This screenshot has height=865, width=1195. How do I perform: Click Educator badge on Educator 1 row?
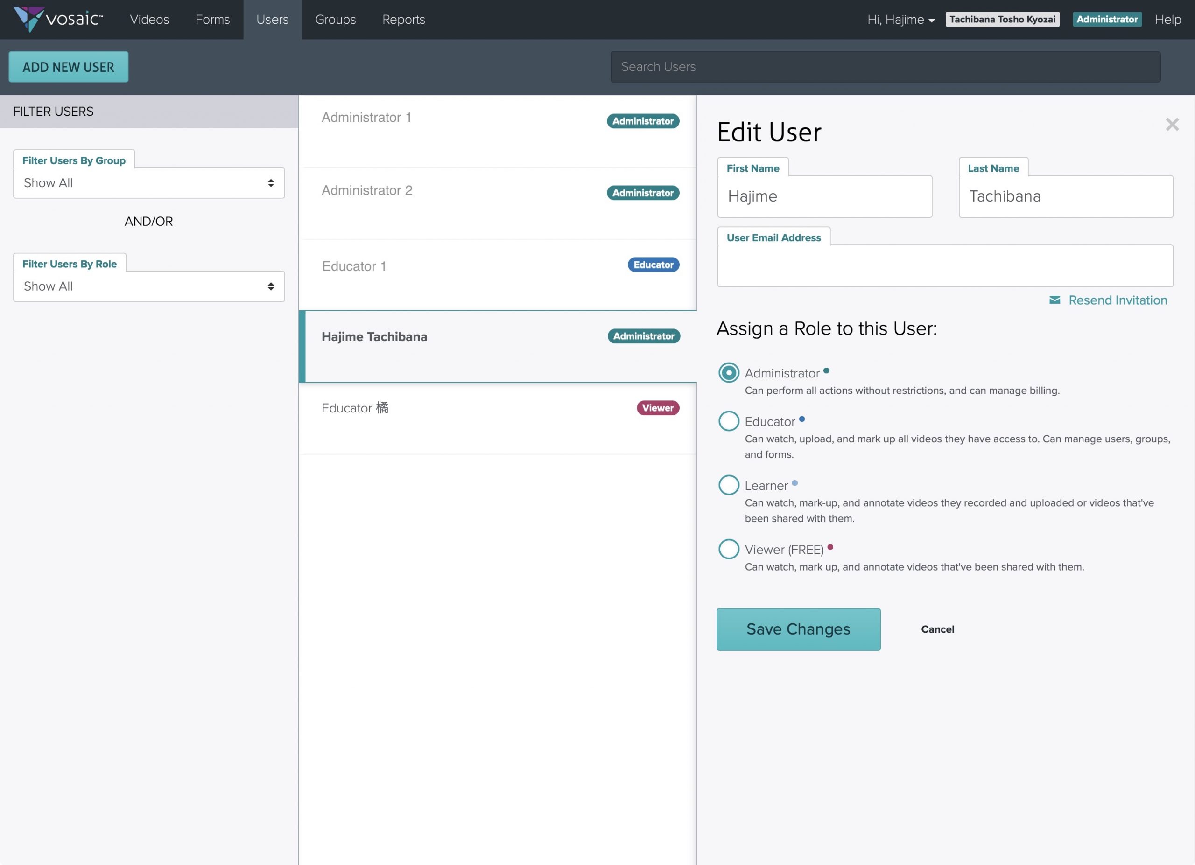coord(653,265)
